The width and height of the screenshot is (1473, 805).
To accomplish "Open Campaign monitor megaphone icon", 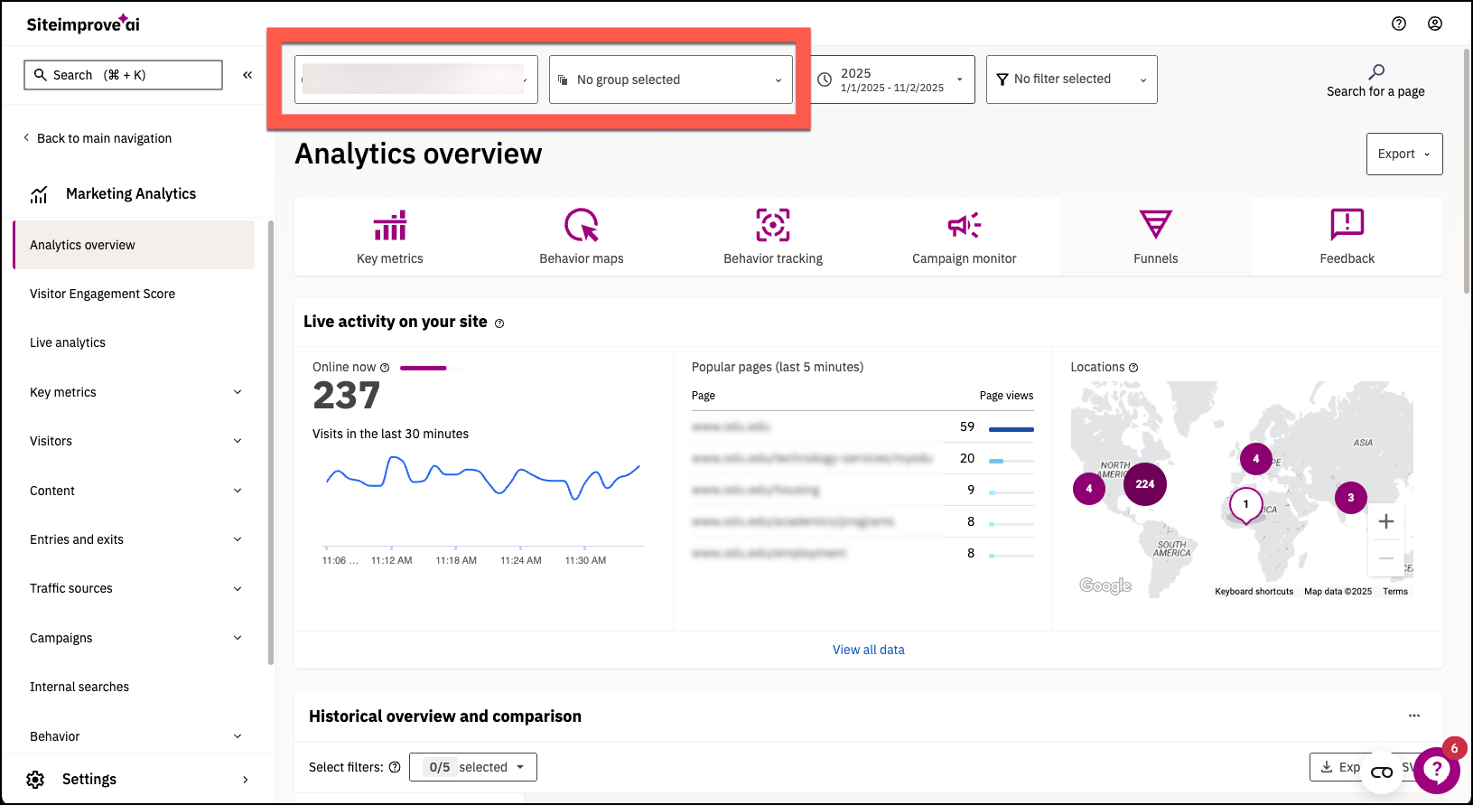I will click(965, 225).
